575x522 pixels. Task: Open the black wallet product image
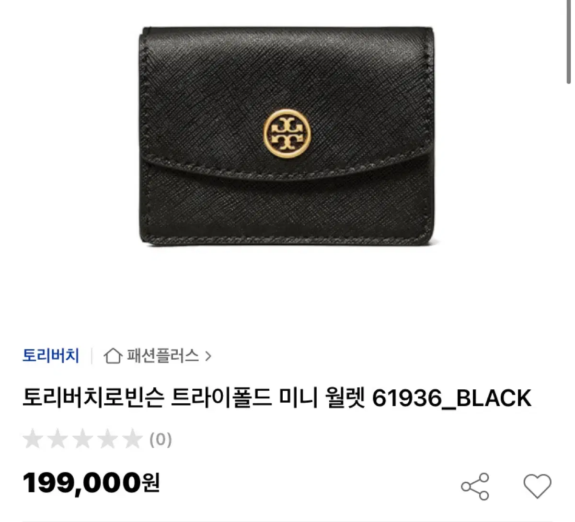click(x=287, y=136)
